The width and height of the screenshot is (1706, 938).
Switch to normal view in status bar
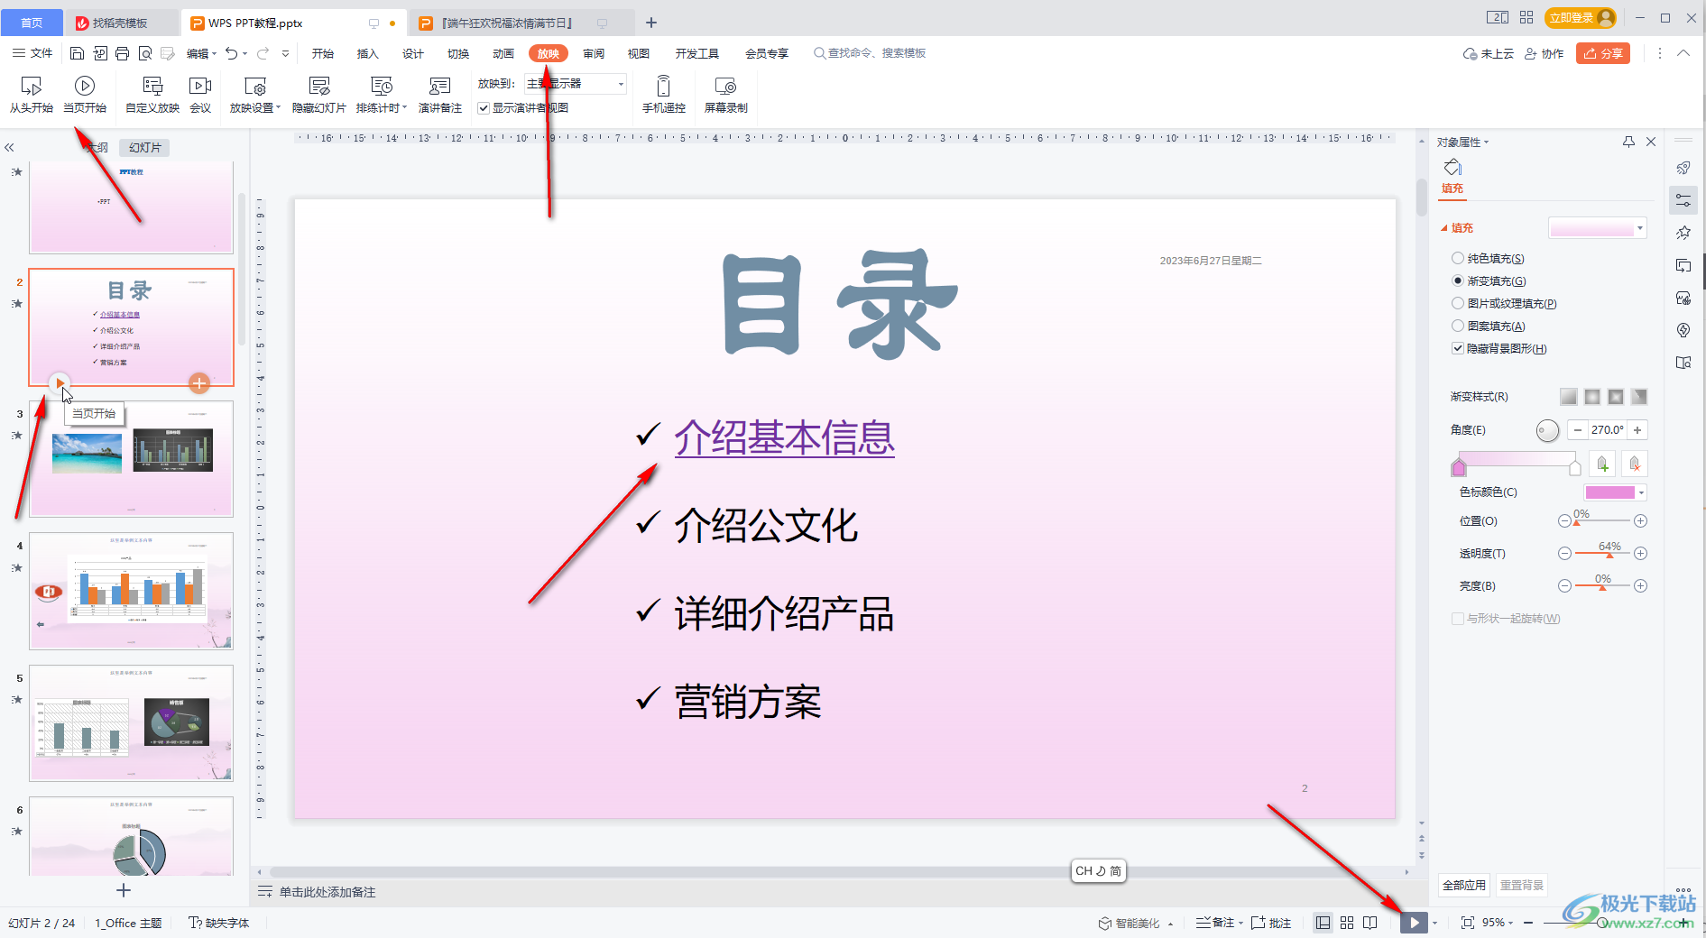1323,923
